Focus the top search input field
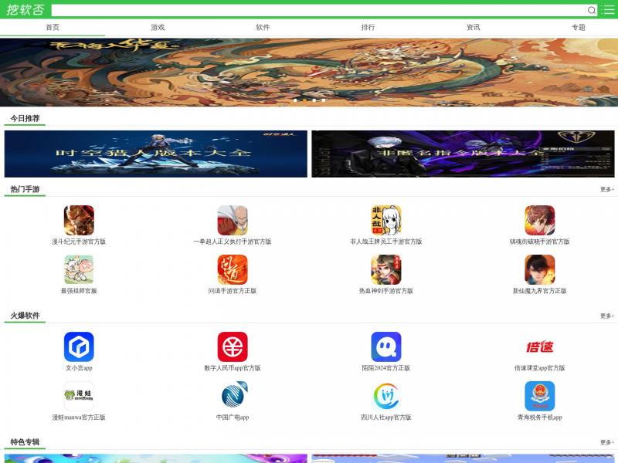 click(318, 10)
